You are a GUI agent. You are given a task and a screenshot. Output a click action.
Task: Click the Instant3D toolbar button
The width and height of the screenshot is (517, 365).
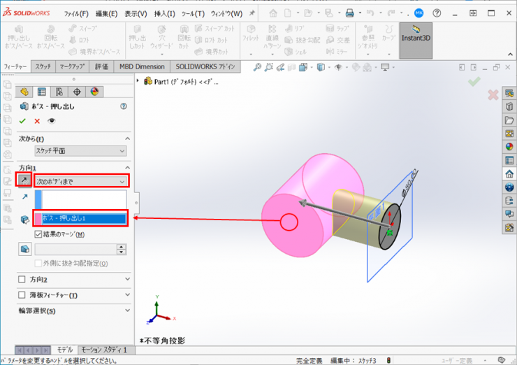pos(416,38)
